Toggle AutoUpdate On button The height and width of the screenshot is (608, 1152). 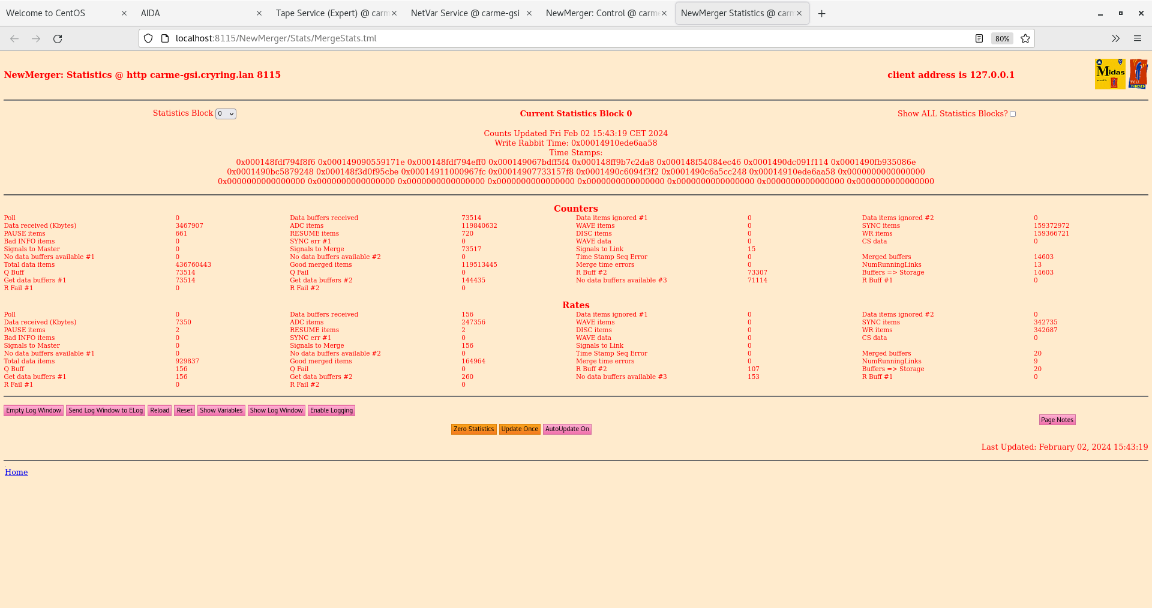tap(567, 429)
